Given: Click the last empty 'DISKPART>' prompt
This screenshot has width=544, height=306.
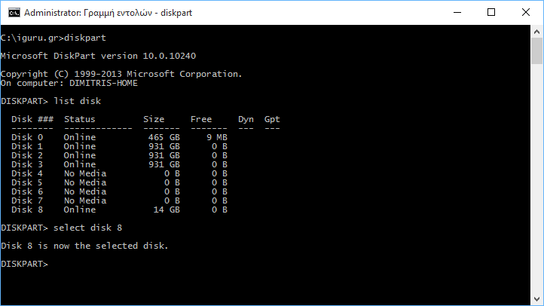Looking at the screenshot, I should [24, 264].
